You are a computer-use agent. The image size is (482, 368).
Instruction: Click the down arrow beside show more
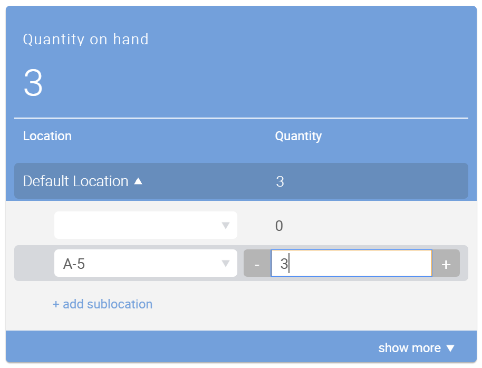coord(450,348)
